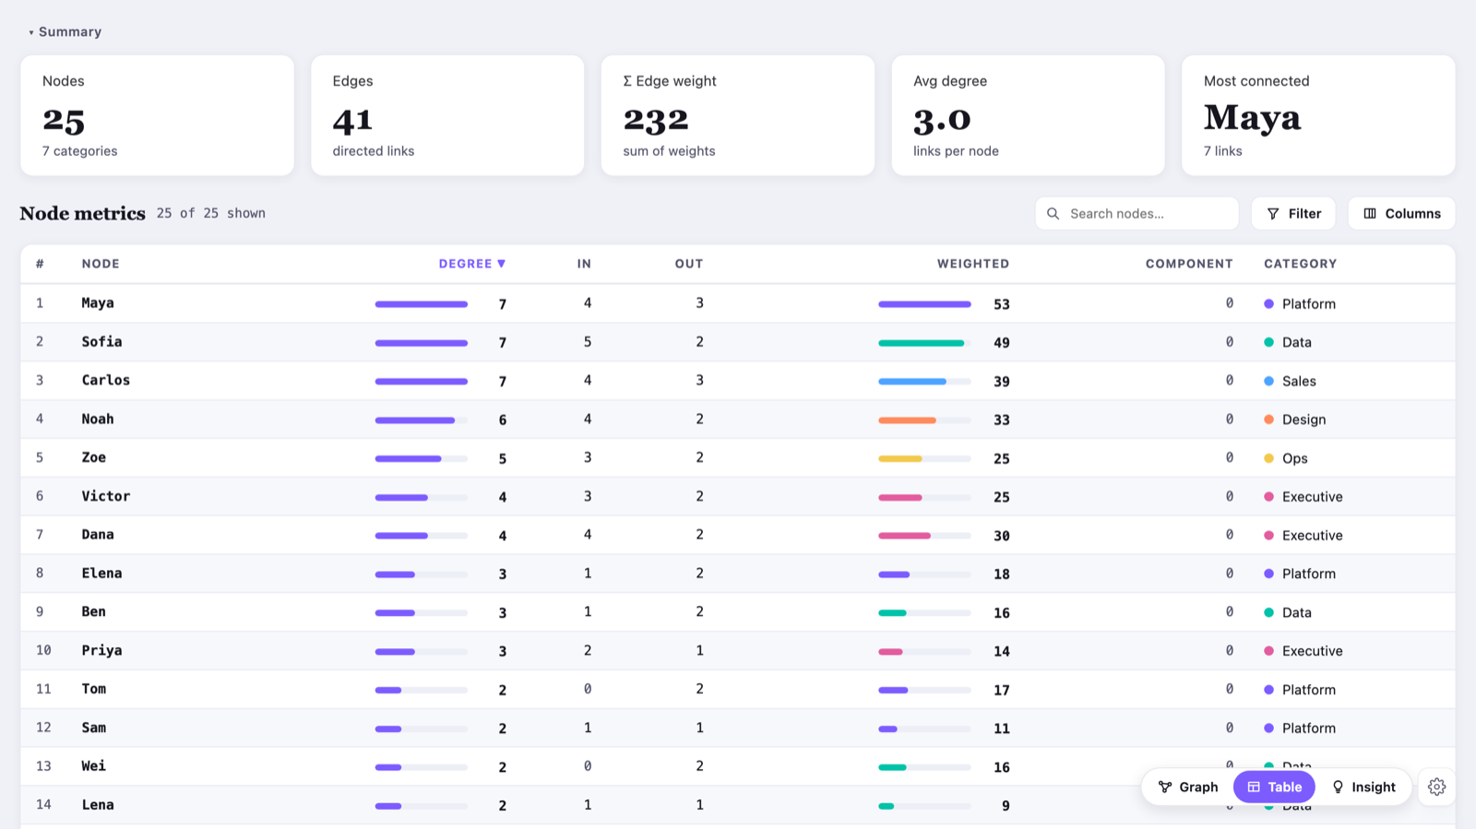Click the Edge weight summary card
The width and height of the screenshot is (1476, 829).
click(x=738, y=115)
